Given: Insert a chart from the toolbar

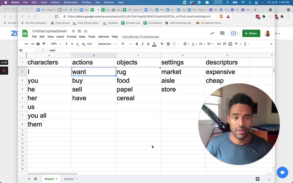Looking at the screenshot, I should pyautogui.click(x=230, y=44).
